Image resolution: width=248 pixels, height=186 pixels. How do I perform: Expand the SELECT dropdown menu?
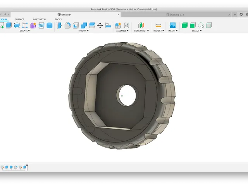(x=197, y=31)
